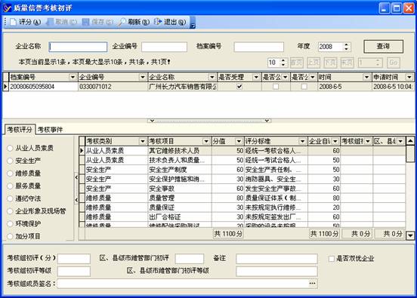Screen dimensions: 417x298
Task: Switch to the 考核事件 tab
Action: (x=50, y=130)
